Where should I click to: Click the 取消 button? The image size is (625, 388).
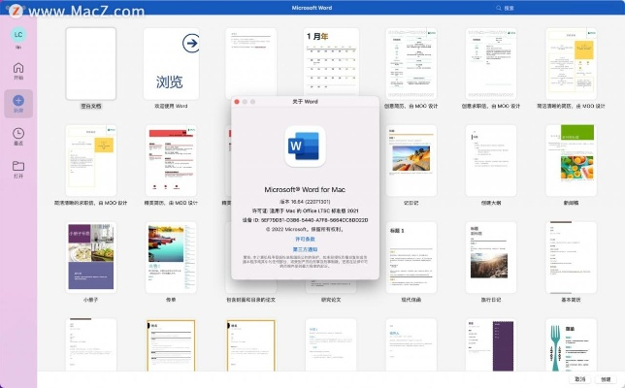point(580,379)
